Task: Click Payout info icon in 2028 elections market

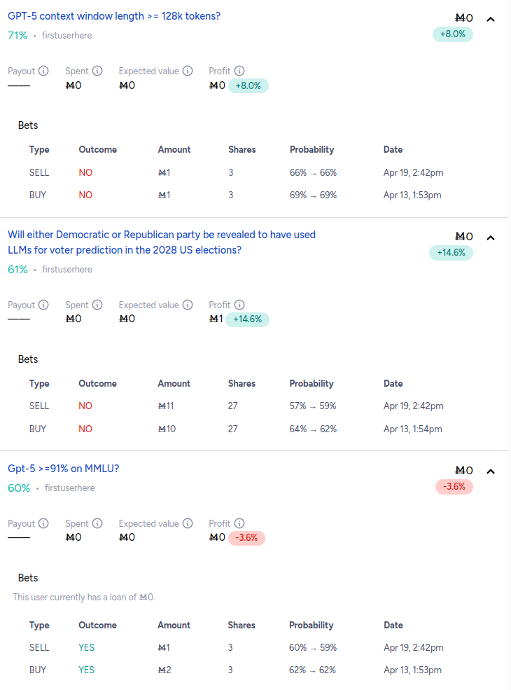Action: [x=43, y=305]
